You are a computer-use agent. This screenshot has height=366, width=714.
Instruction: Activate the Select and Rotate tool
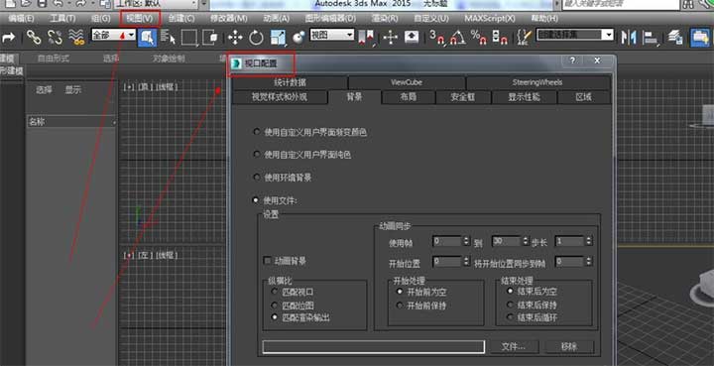[x=256, y=38]
